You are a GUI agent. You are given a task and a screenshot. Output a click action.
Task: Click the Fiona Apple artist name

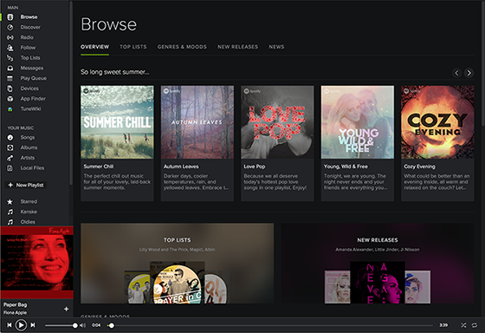[16, 312]
